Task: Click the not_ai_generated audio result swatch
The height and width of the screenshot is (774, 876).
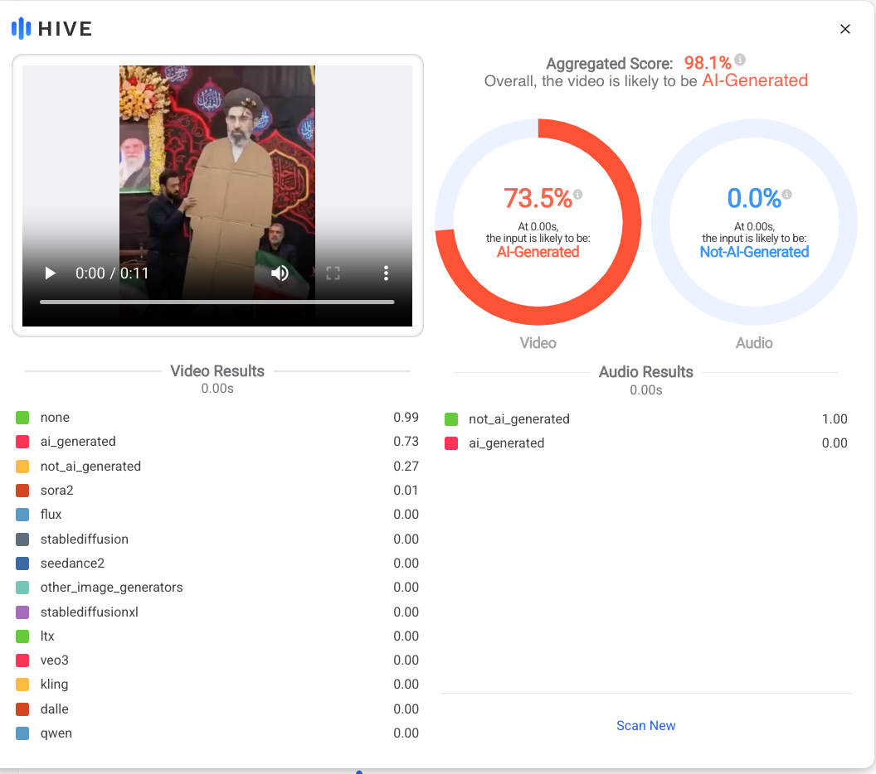Action: point(451,419)
